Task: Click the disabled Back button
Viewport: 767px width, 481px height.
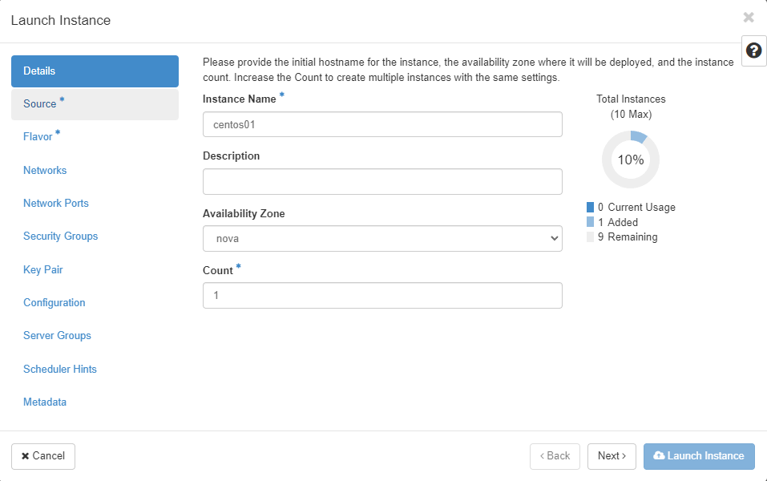Action: (x=554, y=456)
